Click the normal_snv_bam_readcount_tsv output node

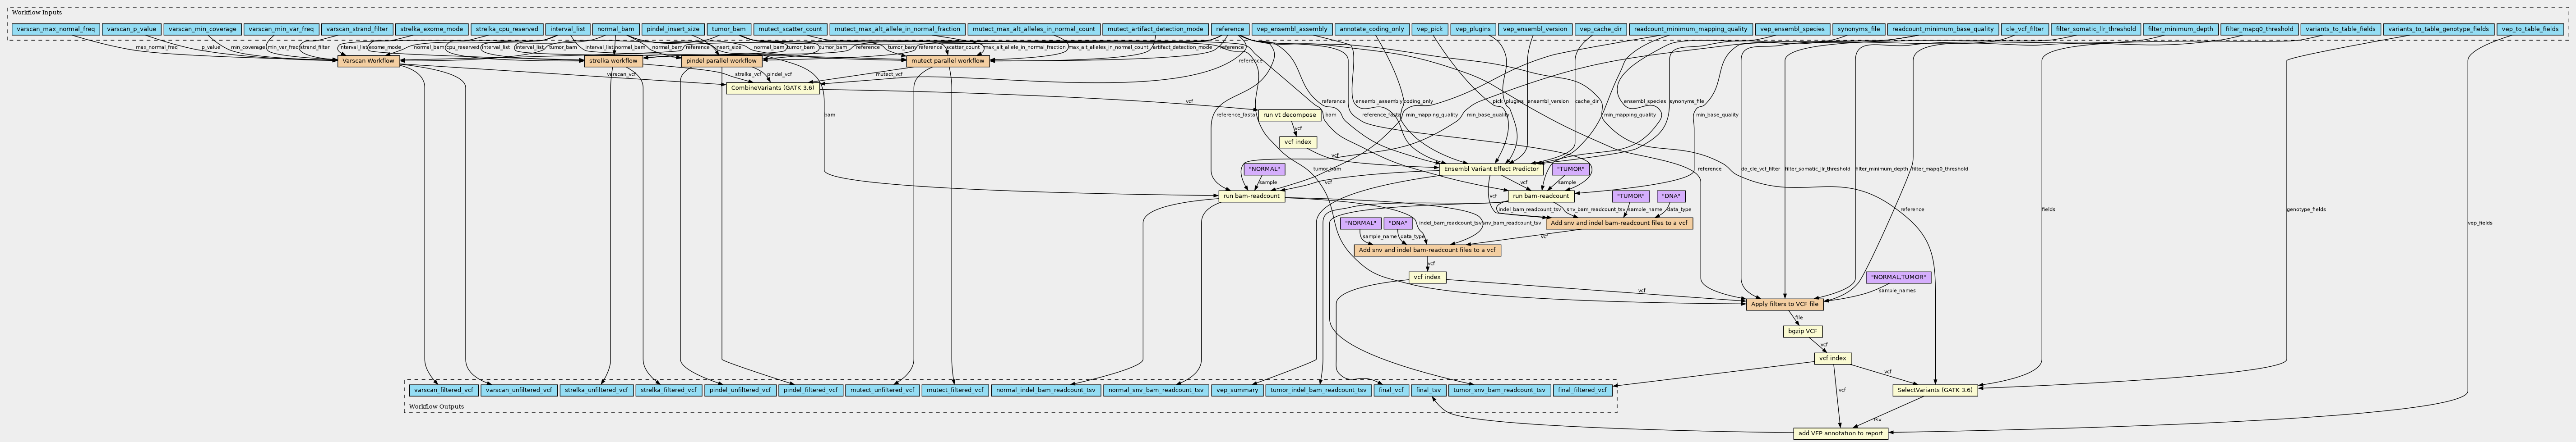[x=1157, y=391]
